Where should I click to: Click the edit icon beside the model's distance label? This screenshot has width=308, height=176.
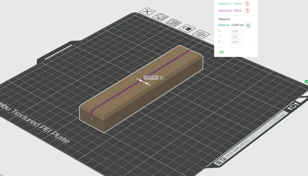tap(162, 77)
